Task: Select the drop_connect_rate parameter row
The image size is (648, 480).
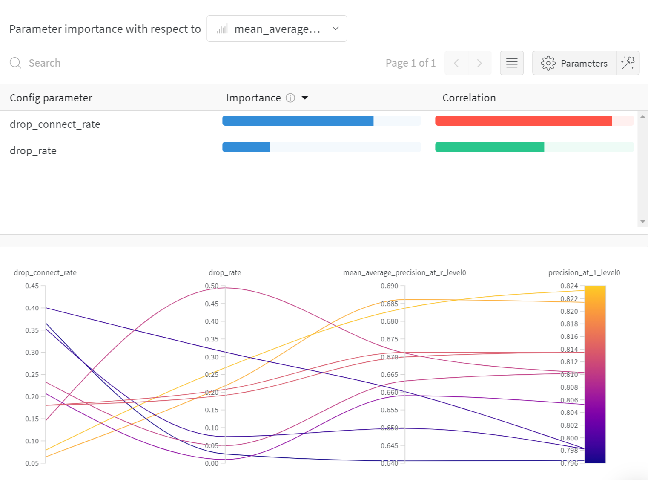Action: coord(318,124)
